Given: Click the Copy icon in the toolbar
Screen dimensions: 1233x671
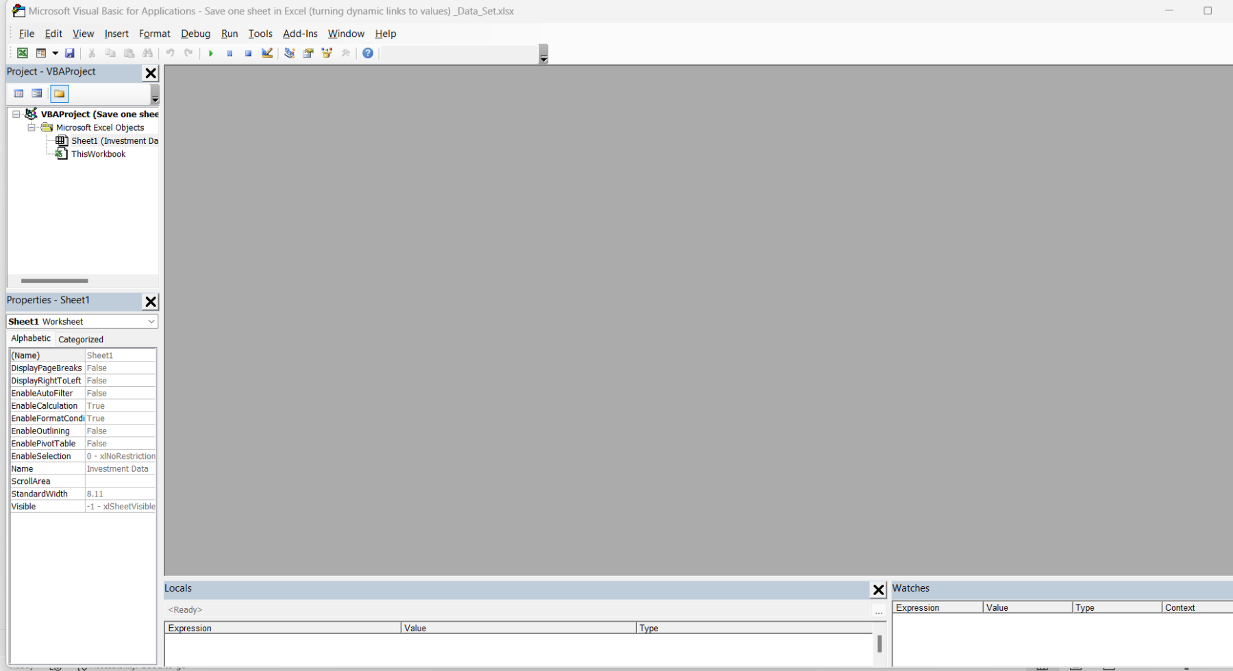Looking at the screenshot, I should coord(110,53).
